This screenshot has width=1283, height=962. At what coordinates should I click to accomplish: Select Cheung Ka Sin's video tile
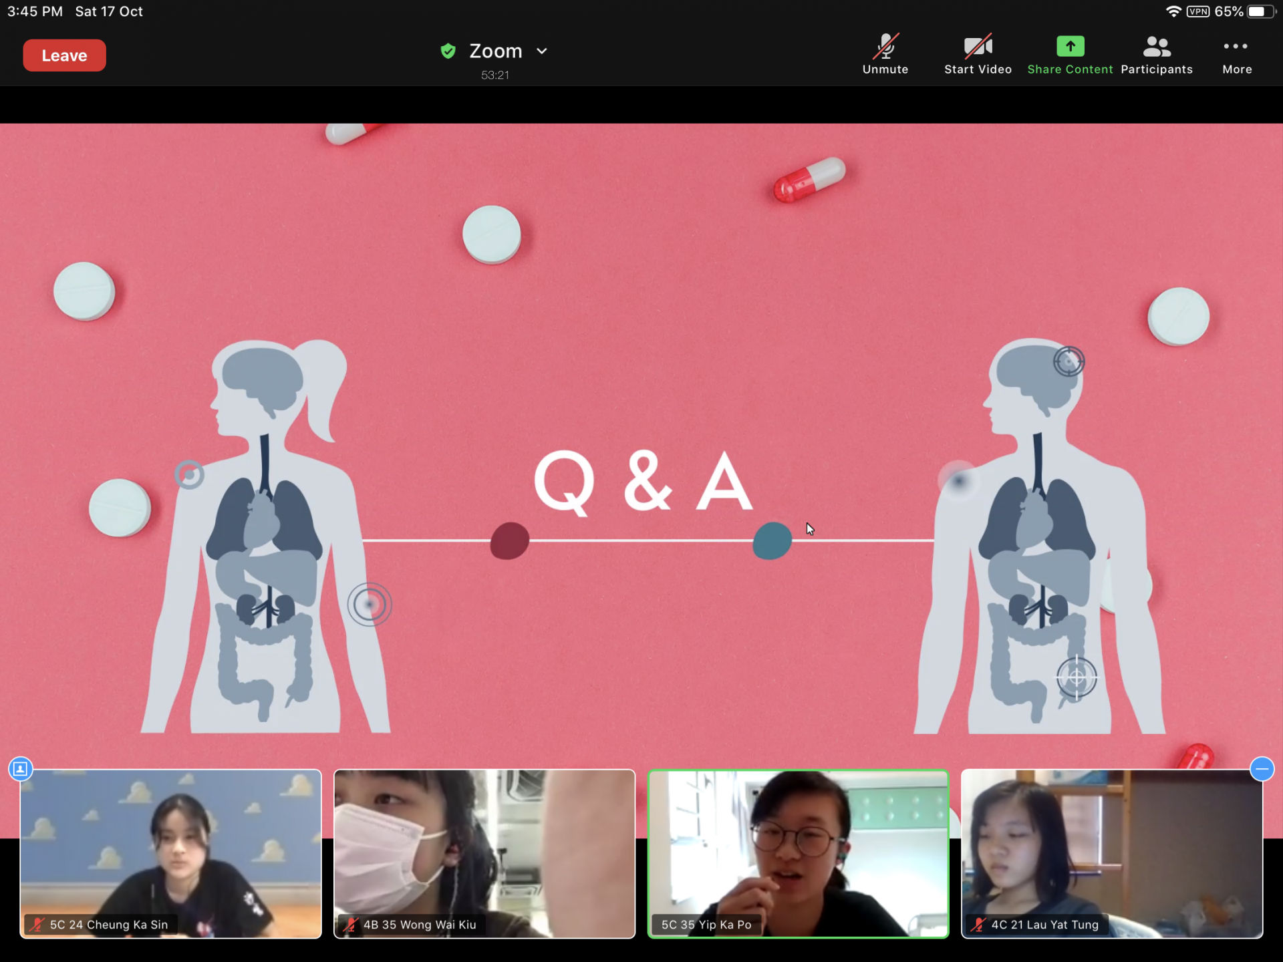[170, 854]
